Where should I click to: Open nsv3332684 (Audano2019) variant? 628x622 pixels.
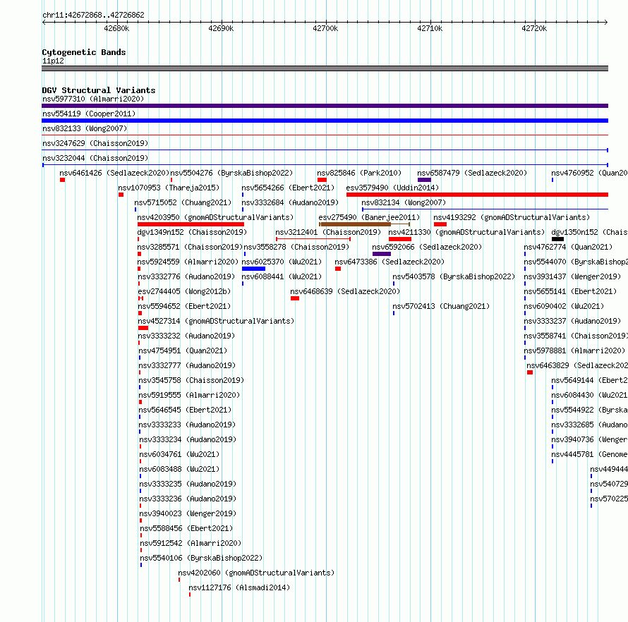290,202
